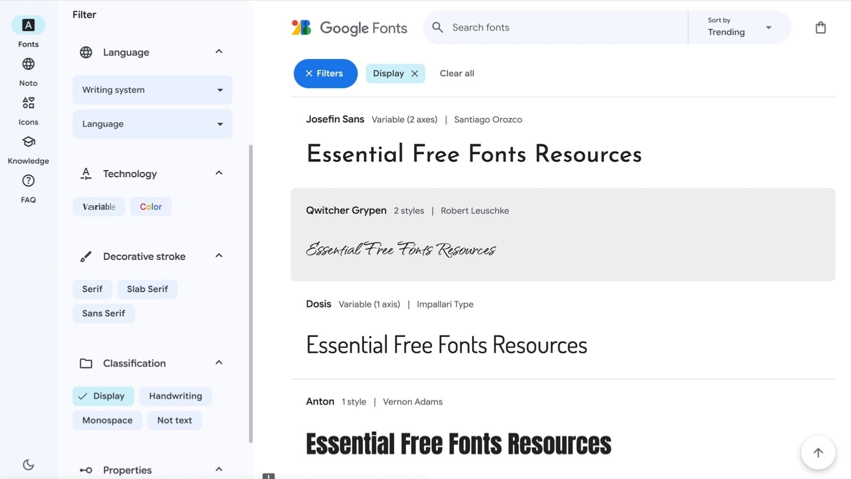851x479 pixels.
Task: Collapse the Decorative stroke section chevron
Action: (x=219, y=257)
